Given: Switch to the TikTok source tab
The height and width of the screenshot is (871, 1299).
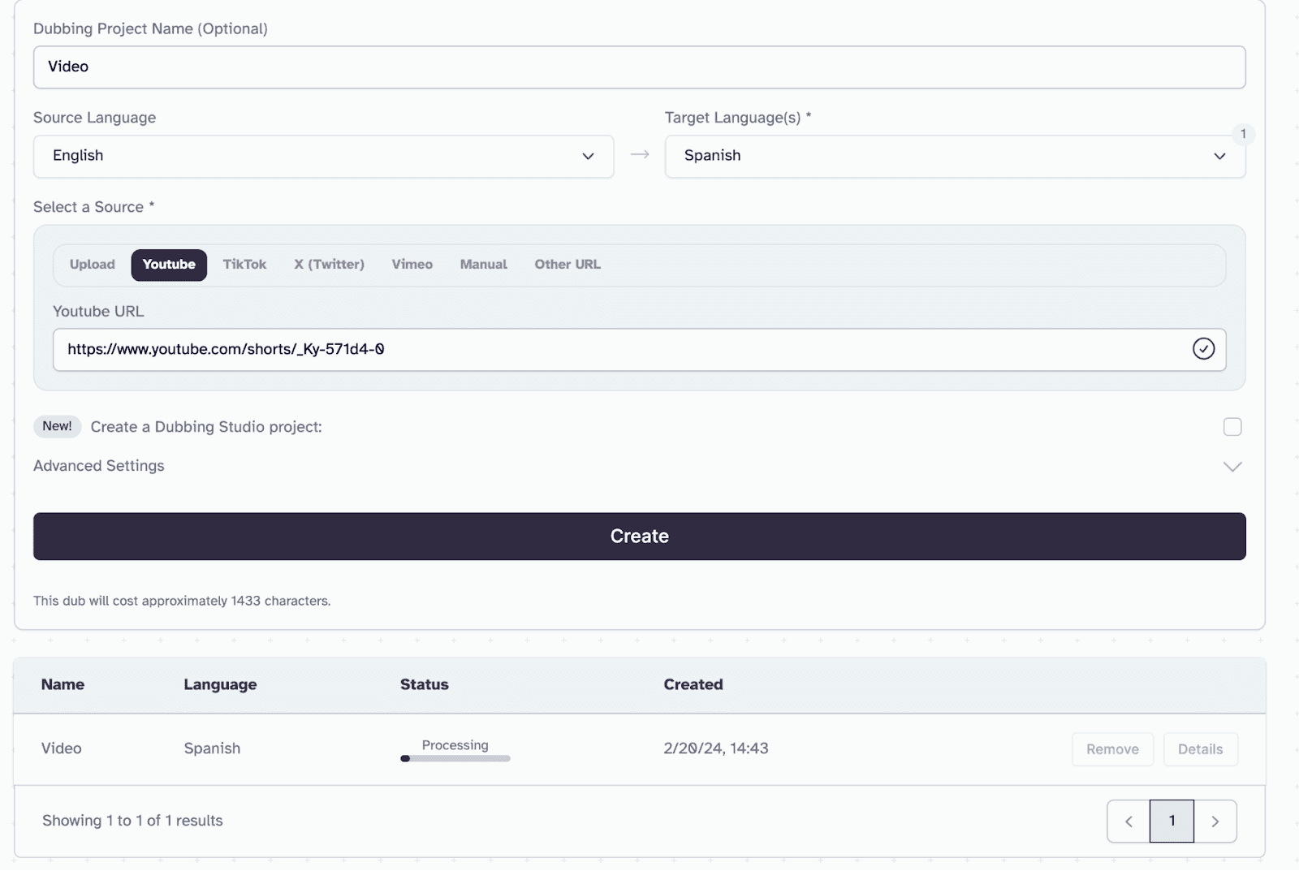Looking at the screenshot, I should [244, 265].
